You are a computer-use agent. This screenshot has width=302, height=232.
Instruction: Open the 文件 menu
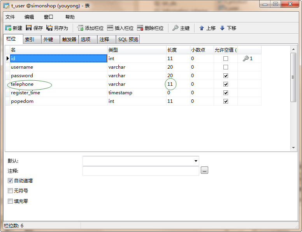[x=10, y=17]
